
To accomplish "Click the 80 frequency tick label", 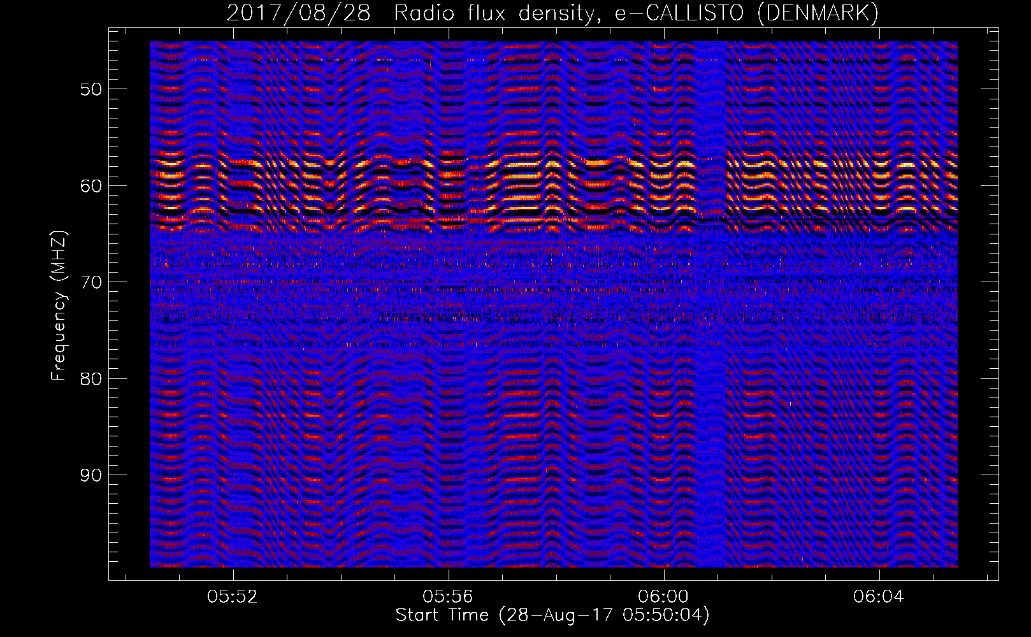I will point(91,379).
